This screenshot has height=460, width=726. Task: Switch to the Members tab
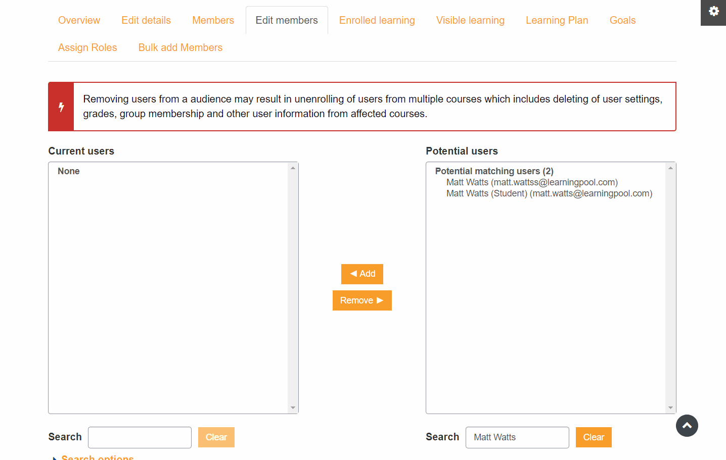[213, 20]
